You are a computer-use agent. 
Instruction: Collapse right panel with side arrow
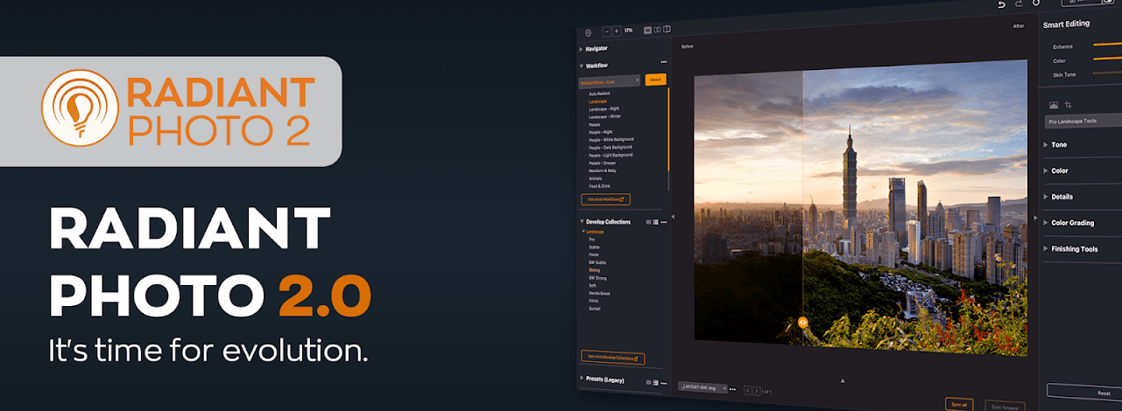[x=1034, y=218]
